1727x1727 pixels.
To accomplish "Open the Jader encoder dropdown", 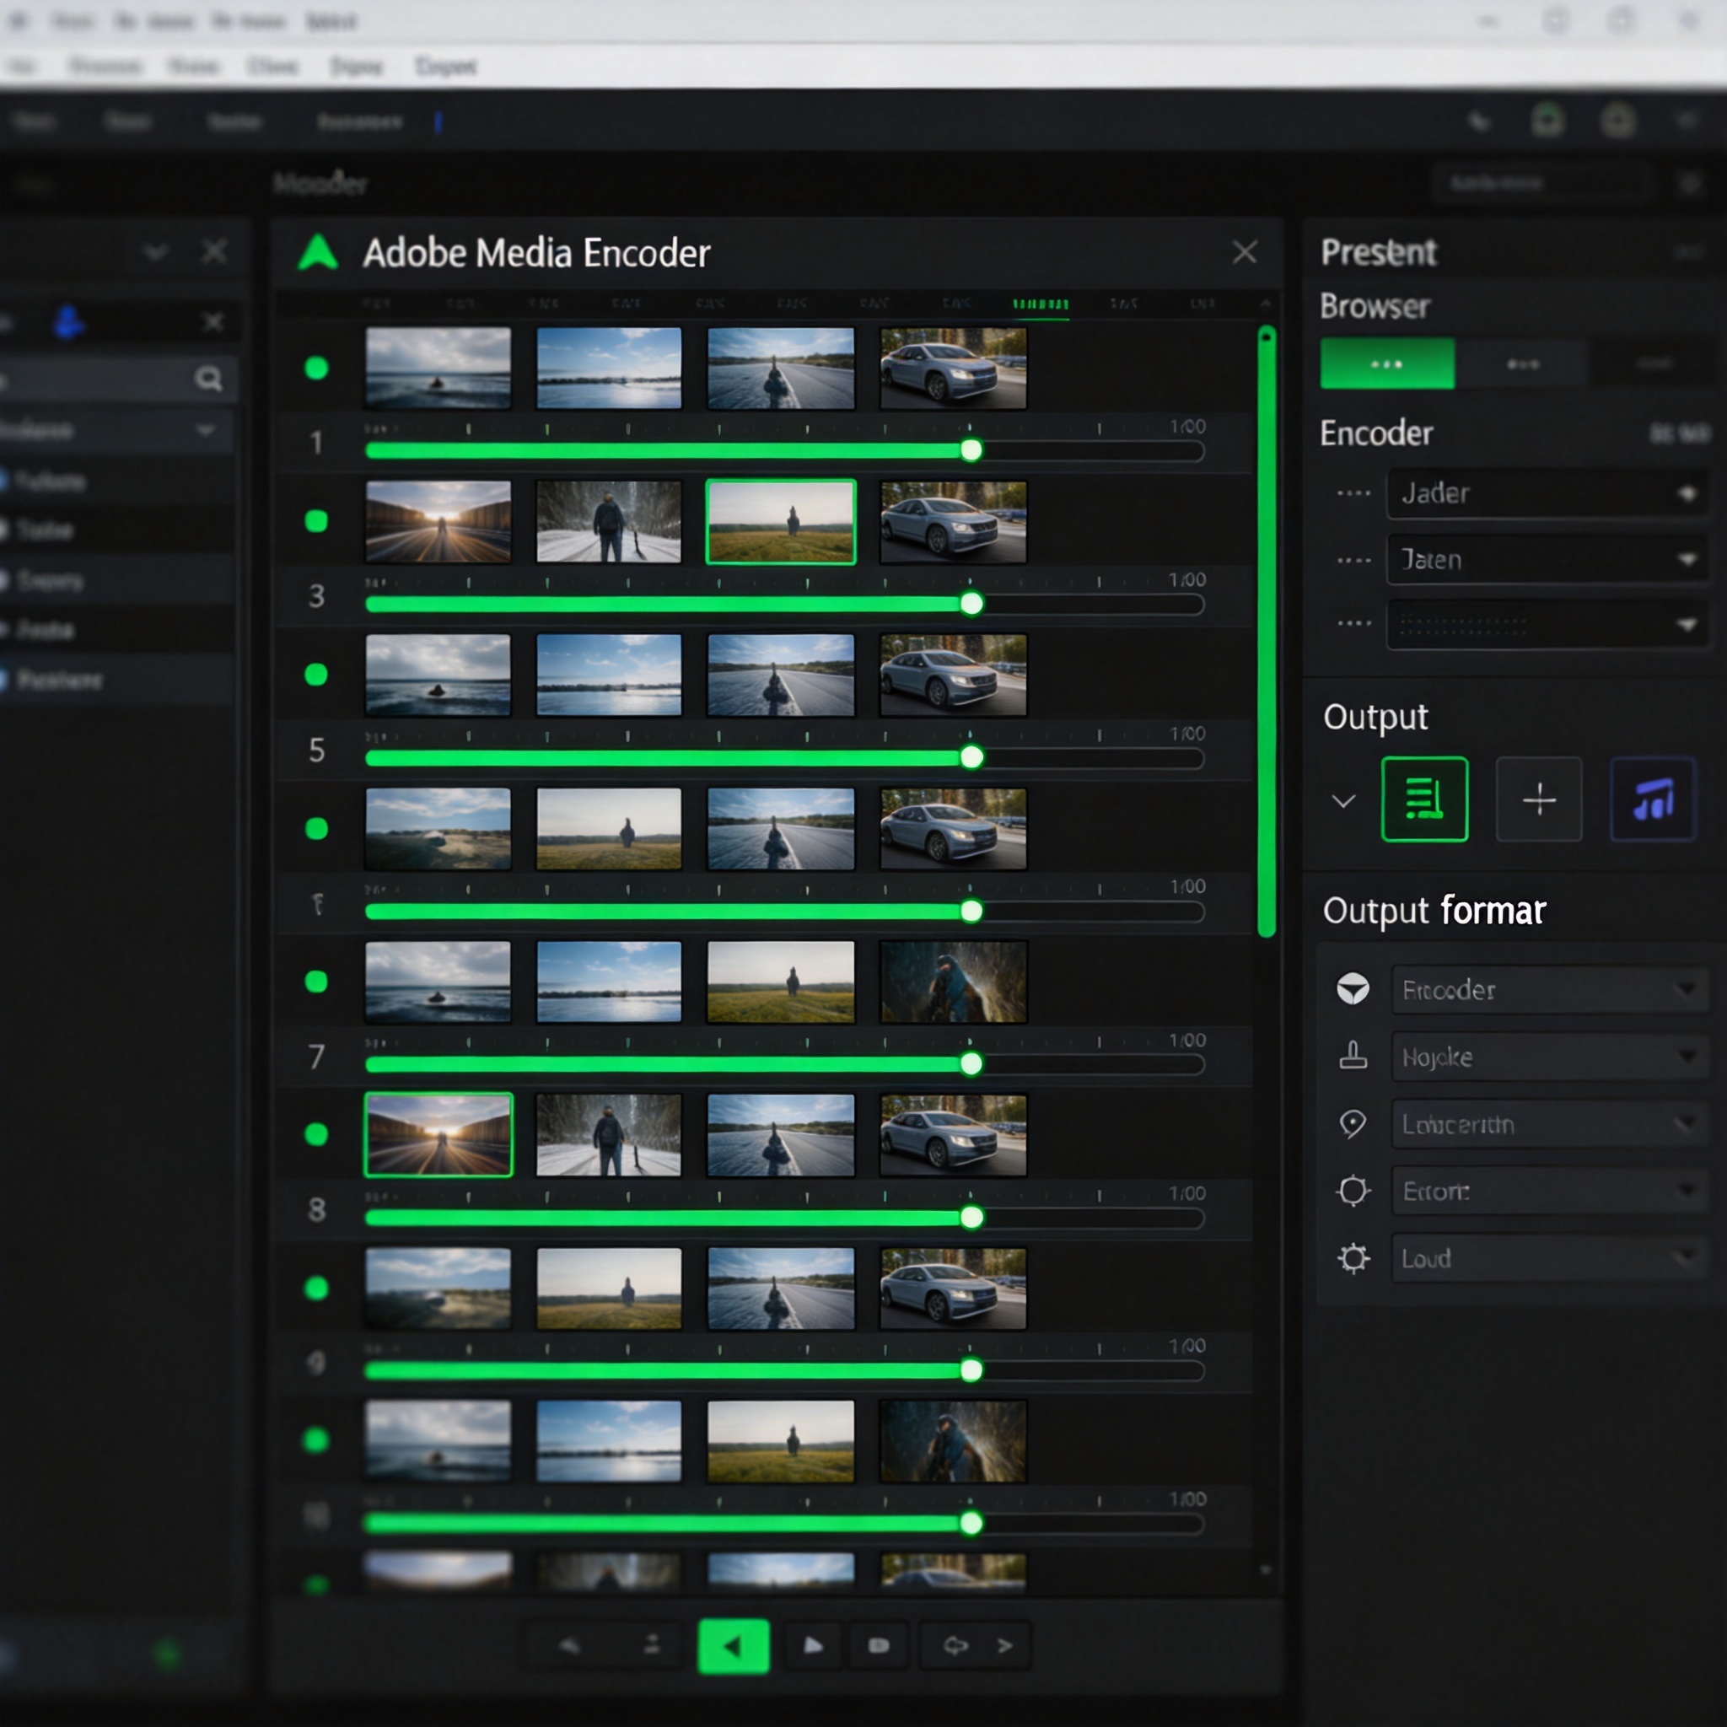I will point(1547,492).
